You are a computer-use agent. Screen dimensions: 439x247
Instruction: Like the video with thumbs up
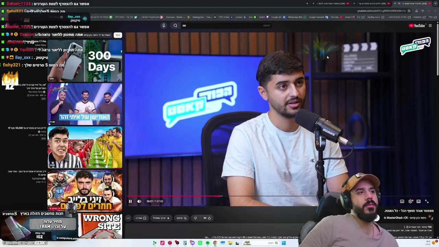tap(207, 218)
